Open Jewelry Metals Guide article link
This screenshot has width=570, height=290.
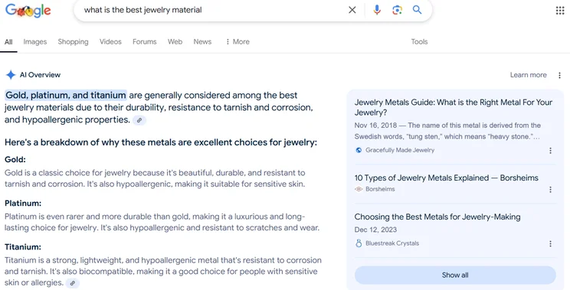454,107
